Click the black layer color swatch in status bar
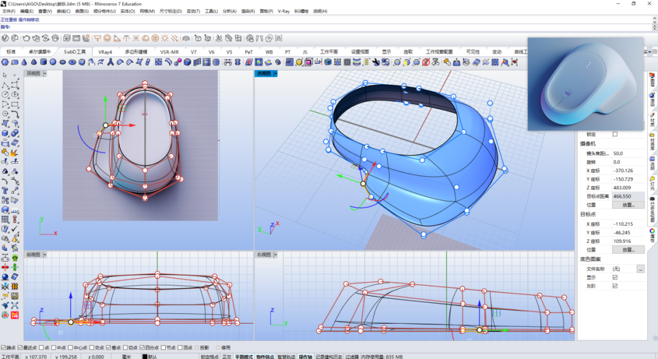 point(145,357)
